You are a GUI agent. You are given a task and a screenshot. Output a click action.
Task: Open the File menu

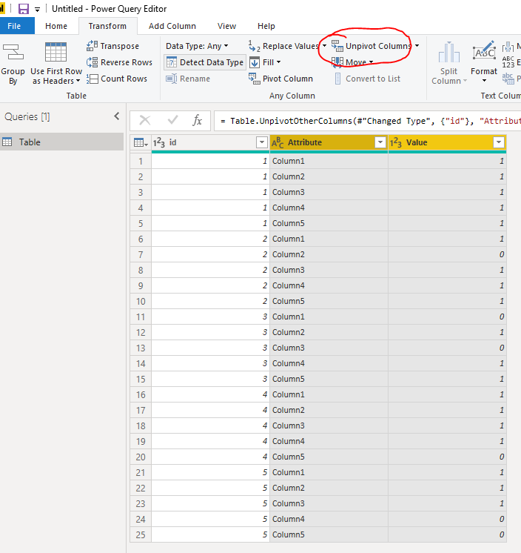(15, 26)
